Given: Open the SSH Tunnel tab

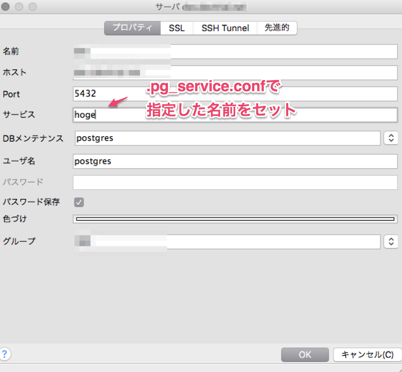Looking at the screenshot, I should pyautogui.click(x=225, y=28).
